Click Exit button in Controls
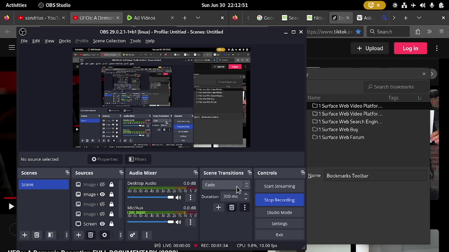This screenshot has width=449, height=252. [x=279, y=235]
